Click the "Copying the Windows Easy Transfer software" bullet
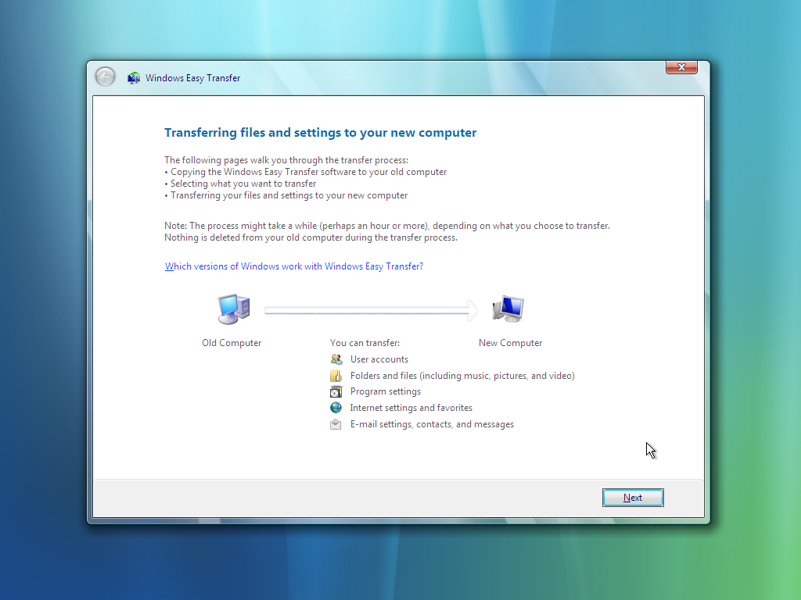This screenshot has width=801, height=600. click(306, 172)
